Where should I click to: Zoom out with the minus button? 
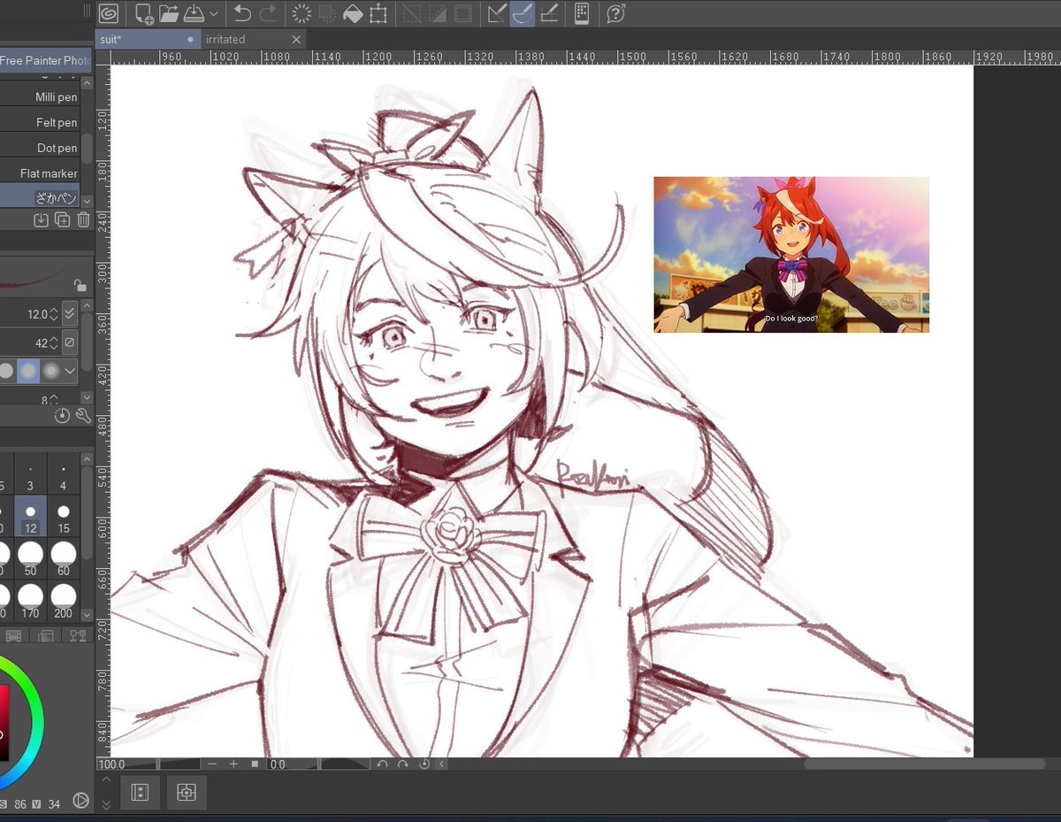tap(212, 764)
